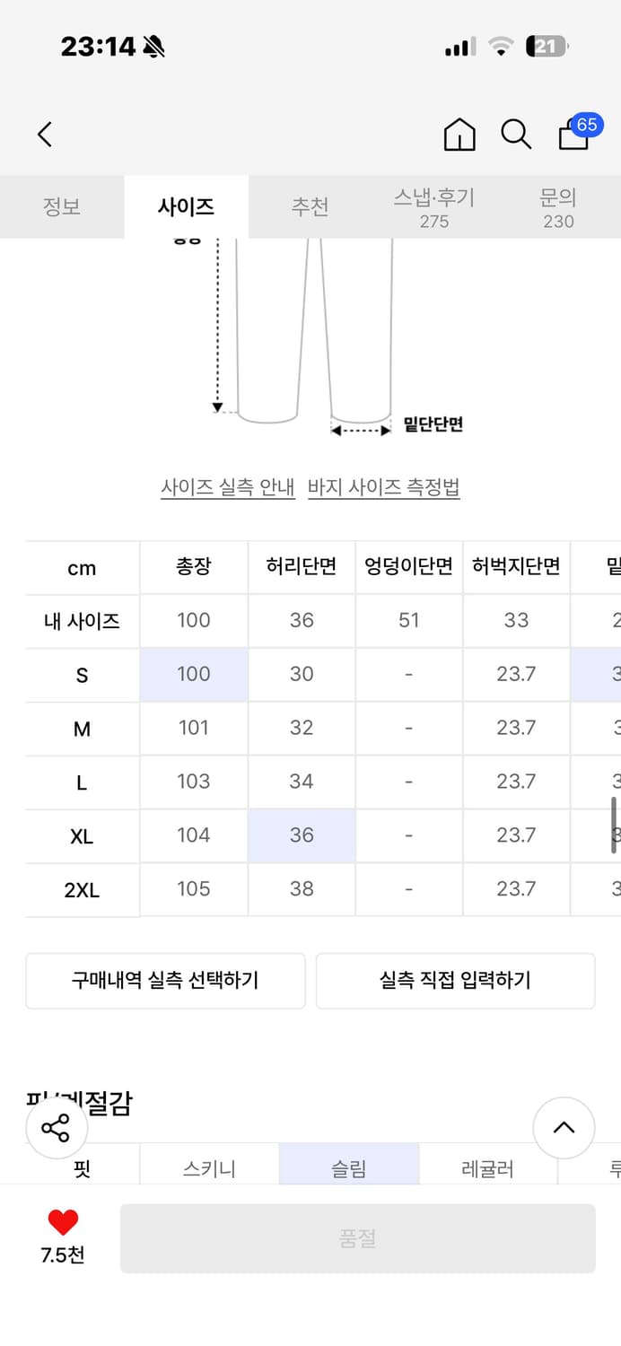Tap the back arrow at top left
The width and height of the screenshot is (621, 1346).
pos(45,134)
